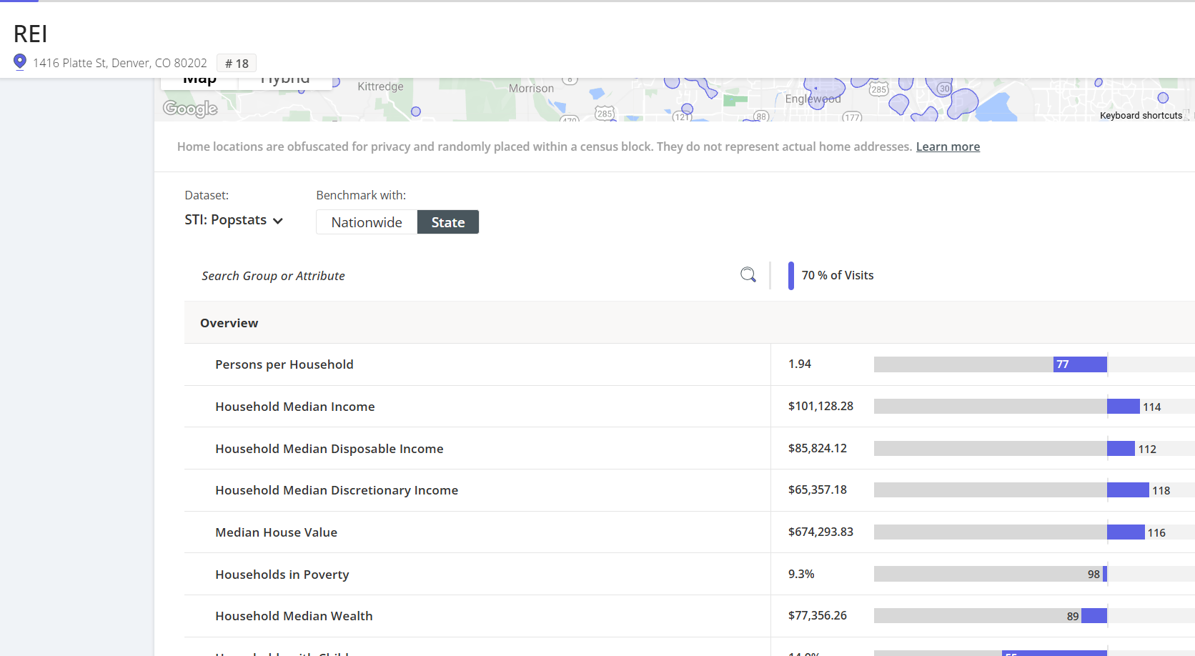Switch to the Hybrid map view tab

(x=285, y=82)
